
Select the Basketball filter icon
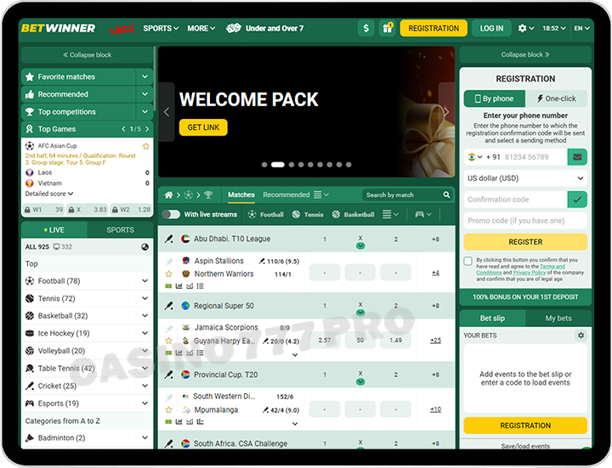(336, 214)
